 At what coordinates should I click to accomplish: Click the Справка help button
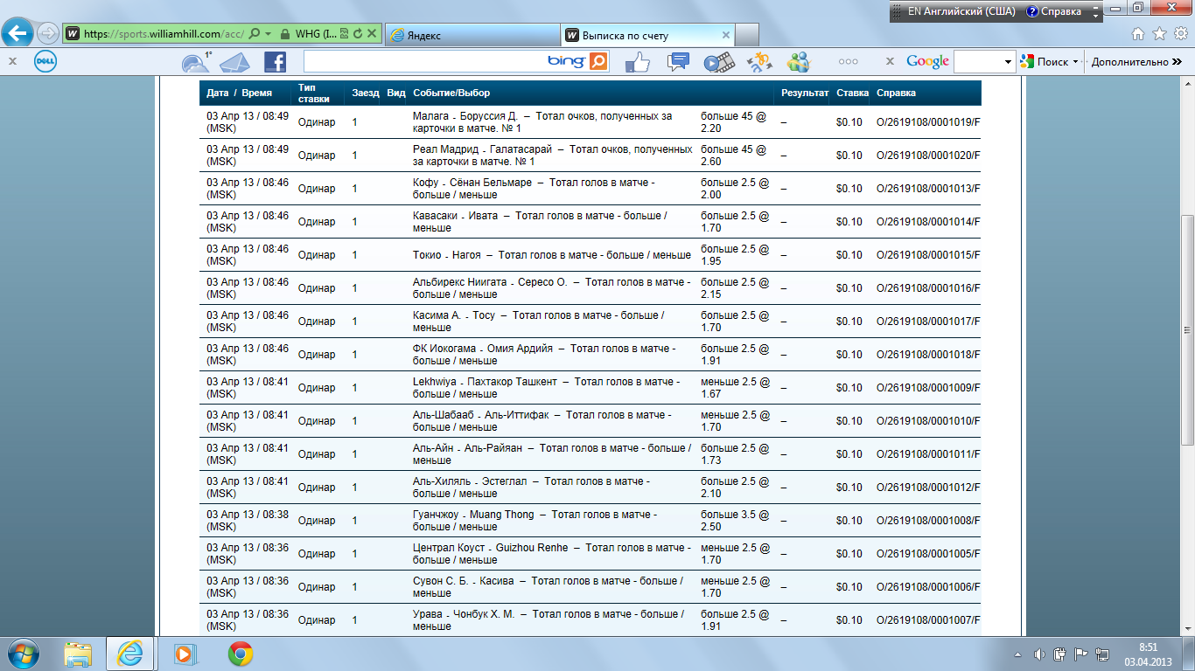[1055, 11]
